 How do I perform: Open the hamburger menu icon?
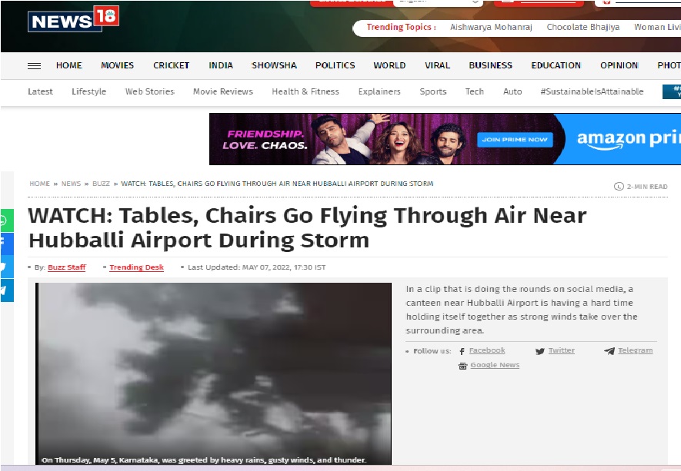point(35,66)
